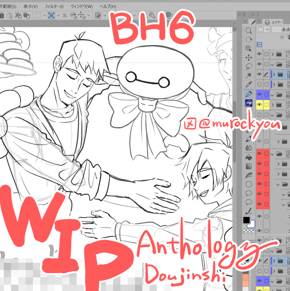Click pencil edit marker of upper selected layer
The width and height of the screenshot is (290, 291).
[x=266, y=74]
